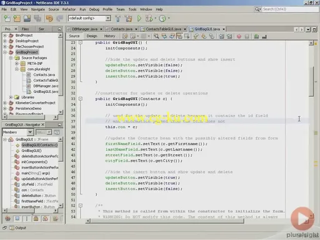Click the Shift Line Right icon
The width and height of the screenshot is (320, 240).
pos(229,36)
